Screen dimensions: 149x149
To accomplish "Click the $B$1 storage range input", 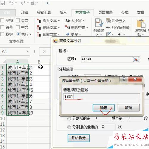I will pos(102,97).
